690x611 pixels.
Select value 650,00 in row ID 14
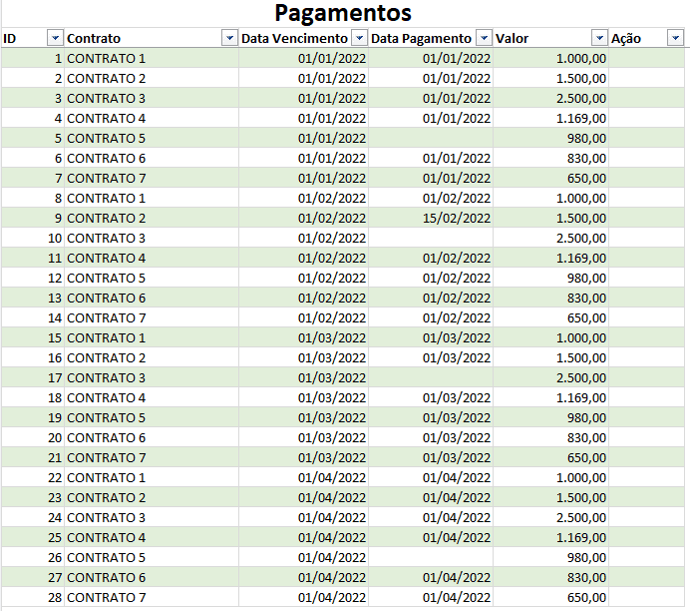pyautogui.click(x=551, y=318)
